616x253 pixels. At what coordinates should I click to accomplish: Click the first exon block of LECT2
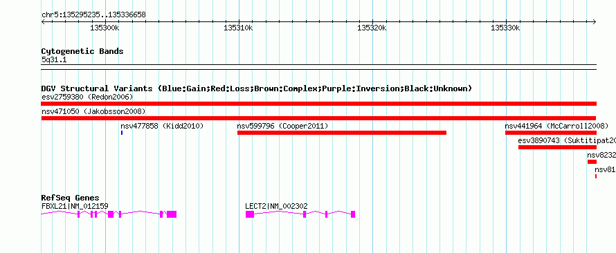tap(250, 214)
